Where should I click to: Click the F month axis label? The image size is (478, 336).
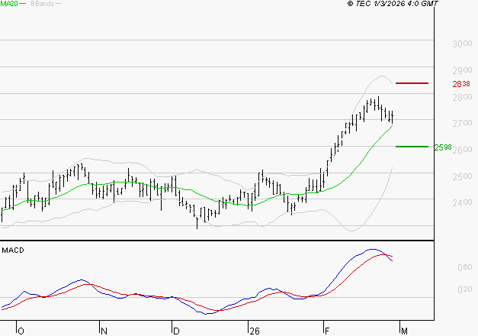coord(327,331)
